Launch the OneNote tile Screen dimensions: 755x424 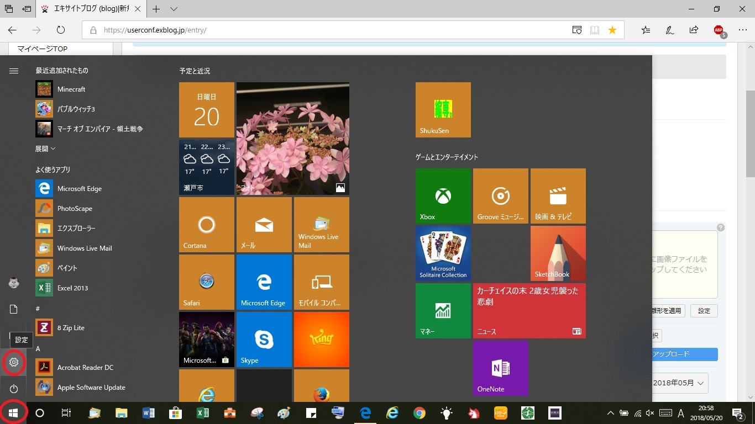(501, 368)
